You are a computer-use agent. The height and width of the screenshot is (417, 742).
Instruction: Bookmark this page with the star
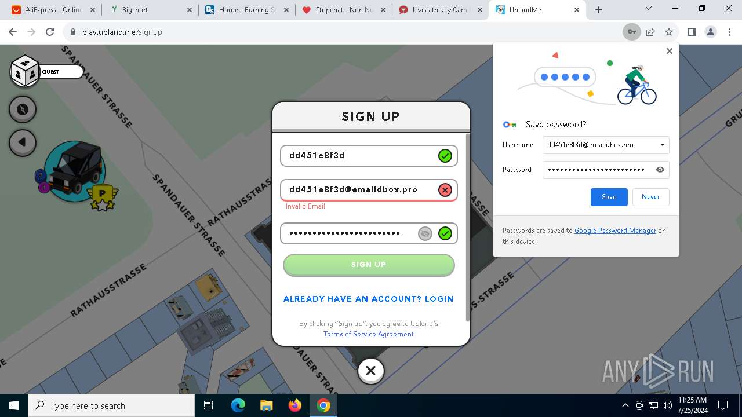click(669, 32)
